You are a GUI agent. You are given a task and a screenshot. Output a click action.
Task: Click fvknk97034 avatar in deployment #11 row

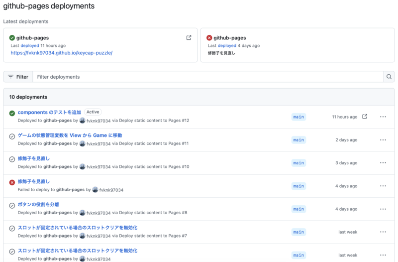pyautogui.click(x=82, y=143)
